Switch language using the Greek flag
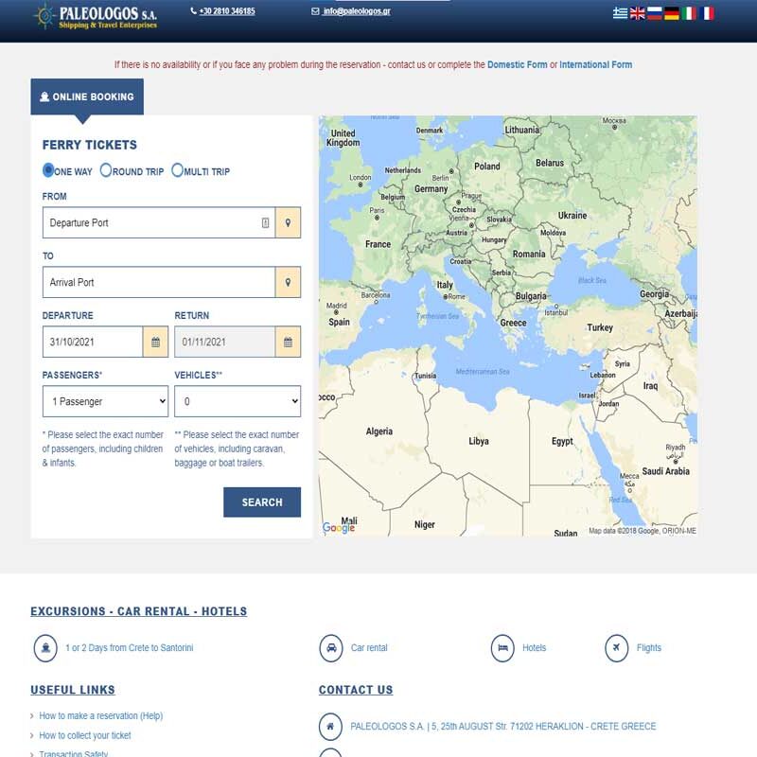 pos(620,13)
